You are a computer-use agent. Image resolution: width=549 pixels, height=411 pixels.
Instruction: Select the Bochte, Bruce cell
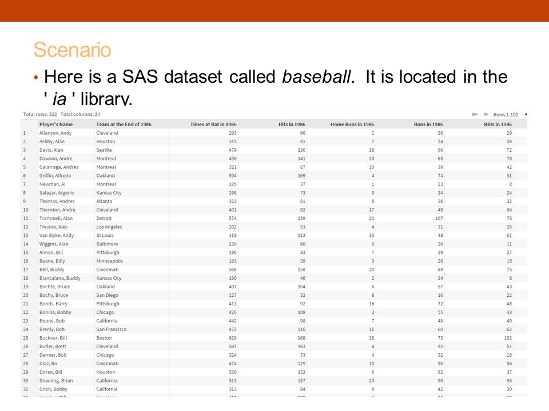coord(54,287)
